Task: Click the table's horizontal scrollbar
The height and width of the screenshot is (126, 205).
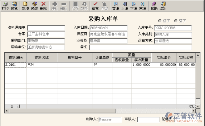Action: click(99, 110)
